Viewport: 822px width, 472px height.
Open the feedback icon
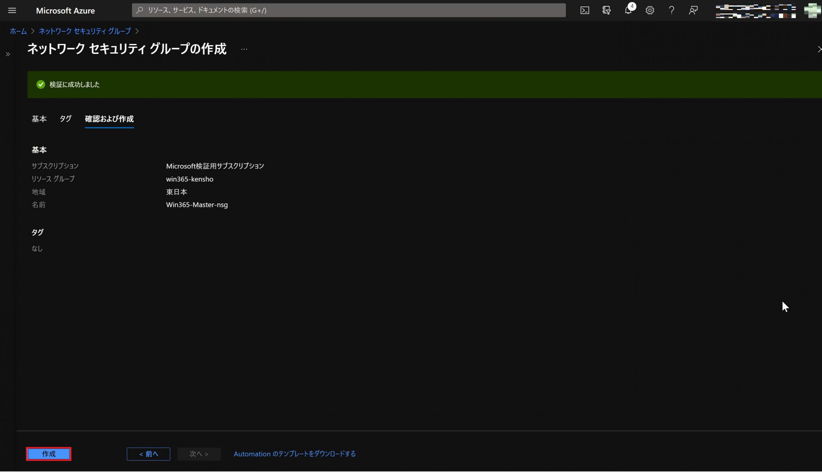point(693,10)
